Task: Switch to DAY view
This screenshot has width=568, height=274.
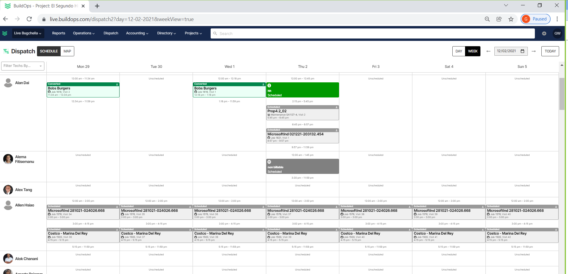Action: [x=459, y=51]
